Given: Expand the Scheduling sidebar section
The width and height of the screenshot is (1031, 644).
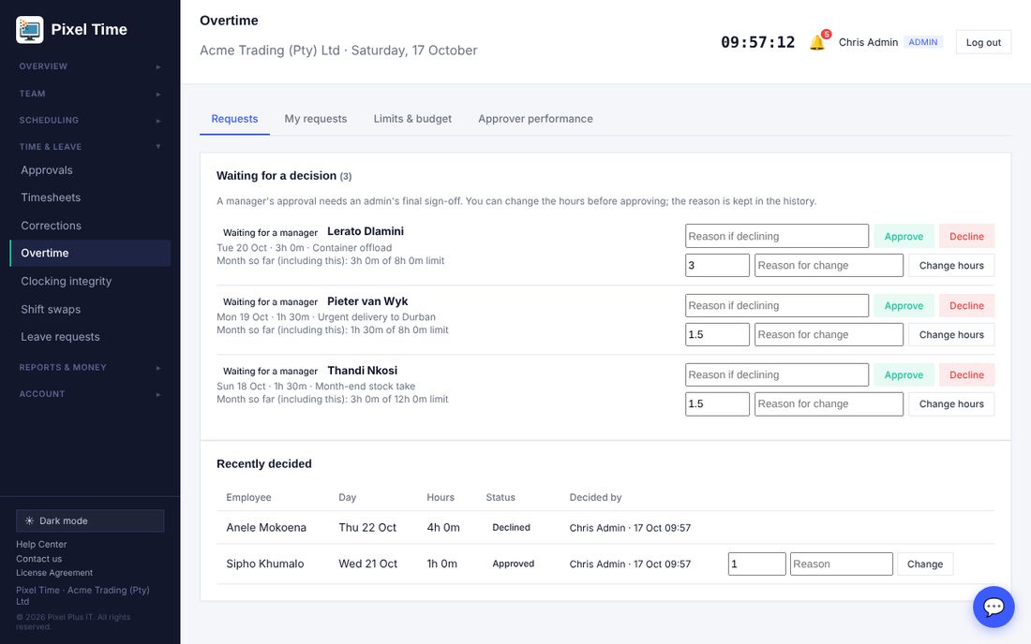Looking at the screenshot, I should coord(90,120).
